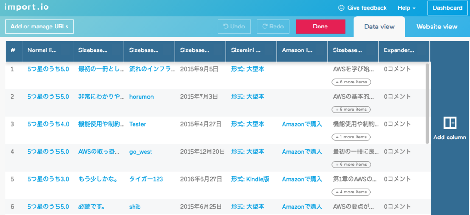
Task: Click review title '必読です。'
Action: [x=93, y=207]
